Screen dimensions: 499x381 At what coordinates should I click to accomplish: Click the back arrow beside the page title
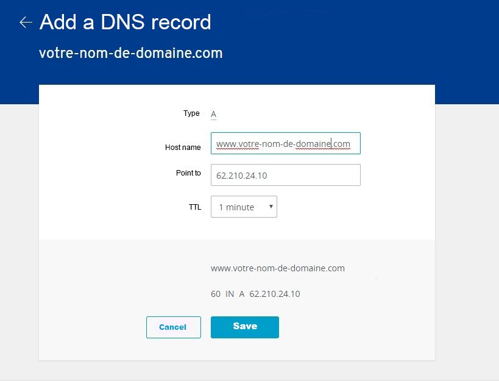[x=25, y=23]
